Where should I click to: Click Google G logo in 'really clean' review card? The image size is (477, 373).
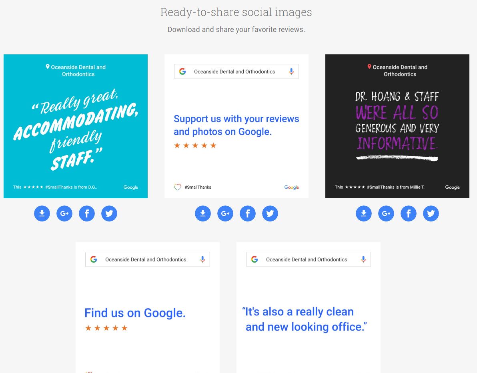[x=255, y=259]
